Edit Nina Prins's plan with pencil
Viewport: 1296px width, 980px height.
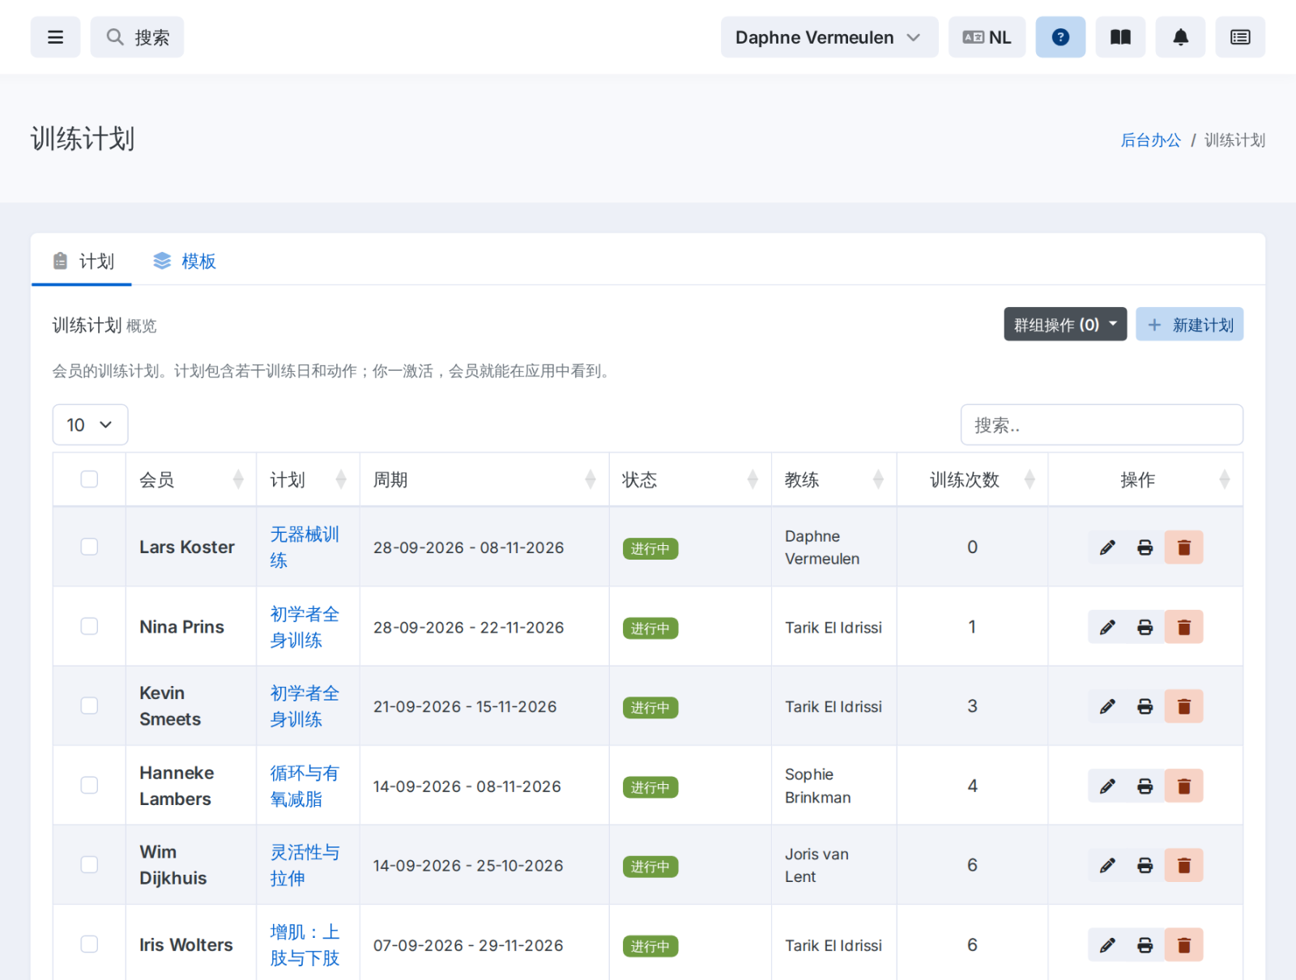1107,627
